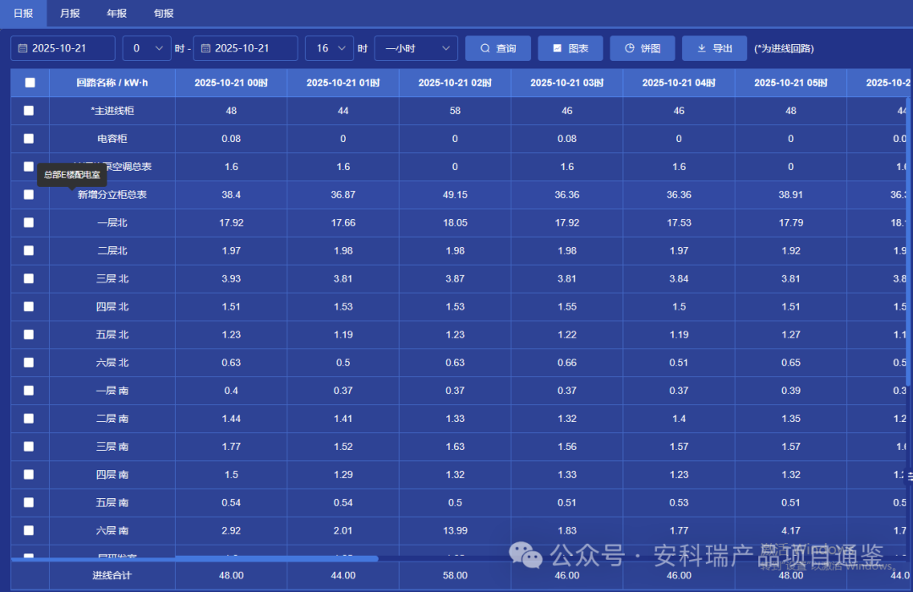Screen dimensions: 913x592
Task: Click the search magnifier icon on 查询
Action: pyautogui.click(x=485, y=48)
